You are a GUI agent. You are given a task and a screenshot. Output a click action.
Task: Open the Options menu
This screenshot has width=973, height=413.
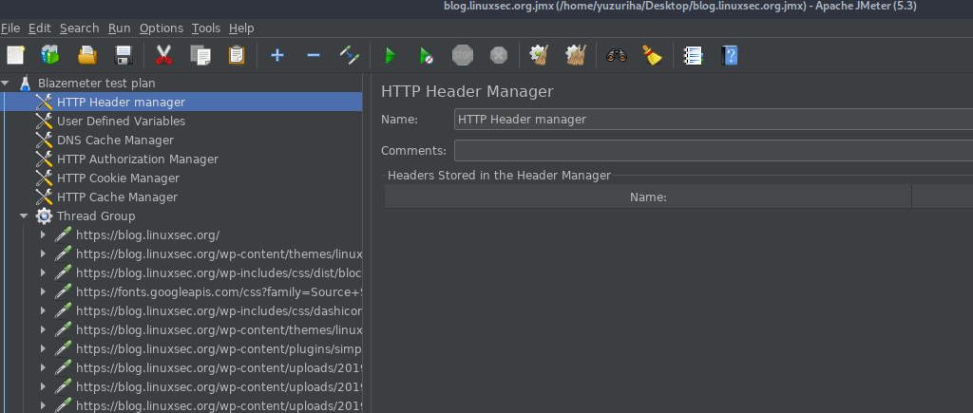click(162, 28)
